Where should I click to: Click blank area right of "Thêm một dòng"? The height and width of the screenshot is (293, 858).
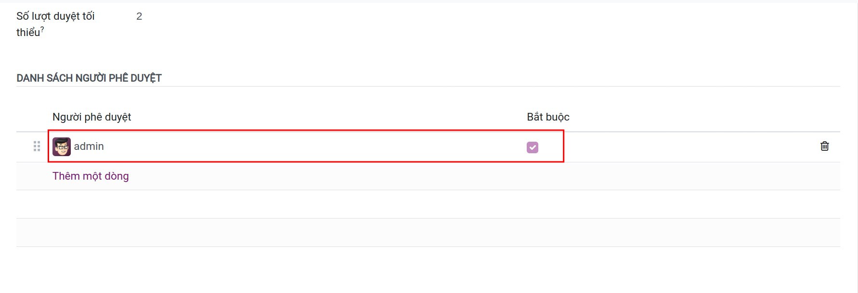pos(433,176)
